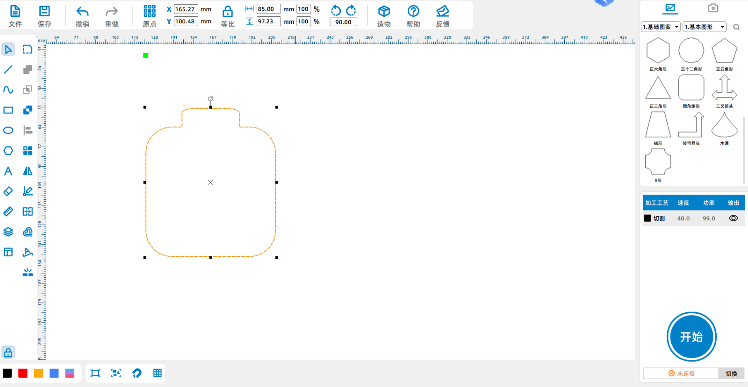Switch to the camera tab
Viewport: 748px width, 387px height.
[x=712, y=8]
